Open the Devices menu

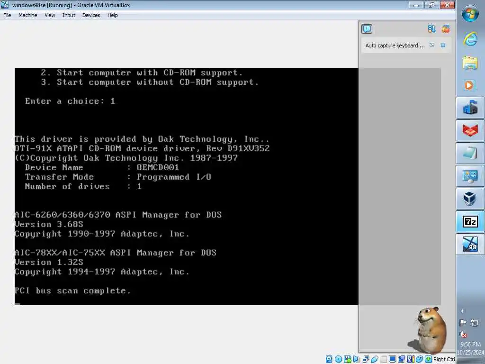click(91, 15)
